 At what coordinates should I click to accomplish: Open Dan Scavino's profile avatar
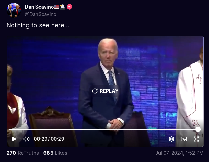click(x=14, y=10)
